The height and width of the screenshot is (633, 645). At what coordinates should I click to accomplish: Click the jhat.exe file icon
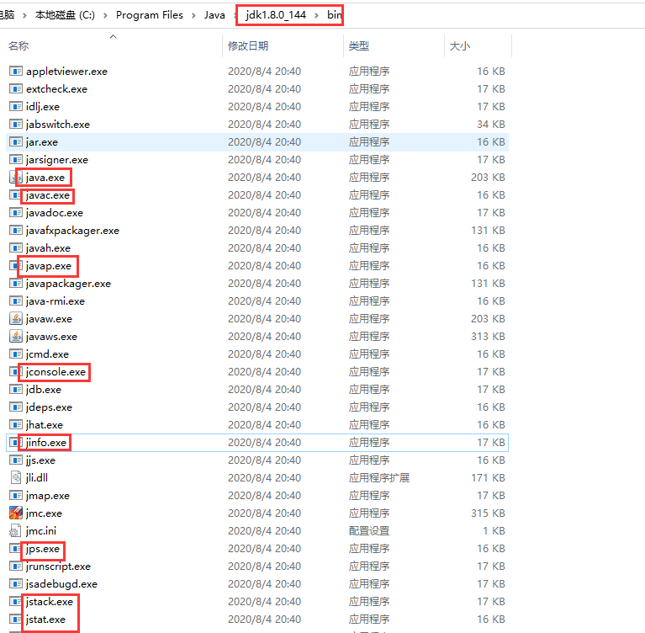tap(16, 425)
